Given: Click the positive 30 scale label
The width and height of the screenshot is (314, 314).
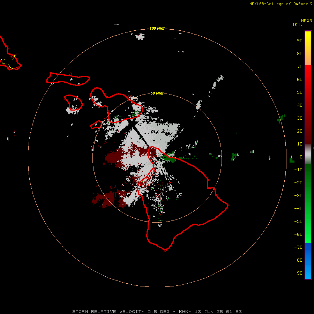Looking at the screenshot, I should 300,118.
